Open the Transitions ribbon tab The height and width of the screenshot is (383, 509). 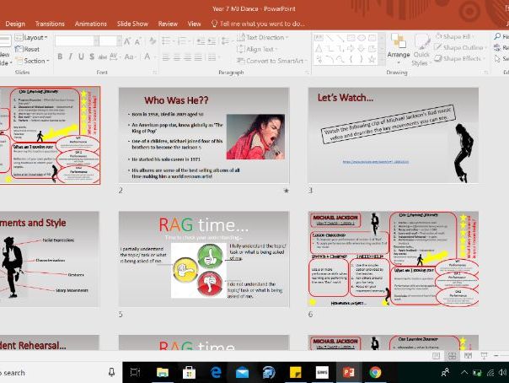pos(50,24)
